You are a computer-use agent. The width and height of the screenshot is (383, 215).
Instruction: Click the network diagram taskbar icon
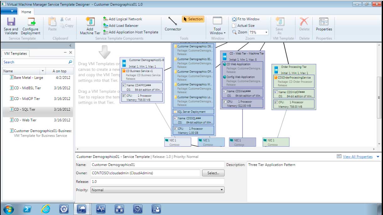[x=120, y=209]
